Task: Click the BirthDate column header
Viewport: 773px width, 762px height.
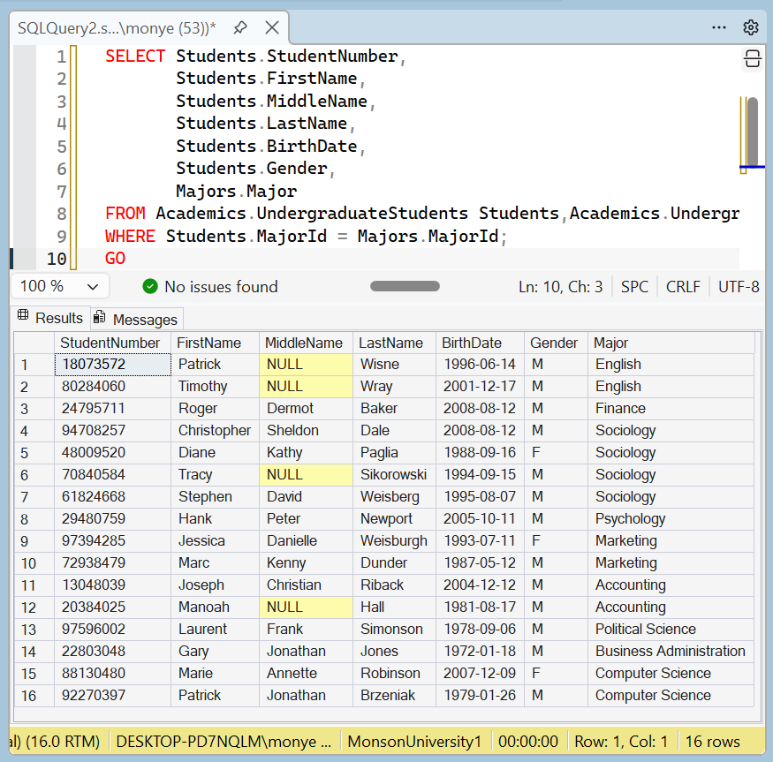Action: [x=480, y=343]
